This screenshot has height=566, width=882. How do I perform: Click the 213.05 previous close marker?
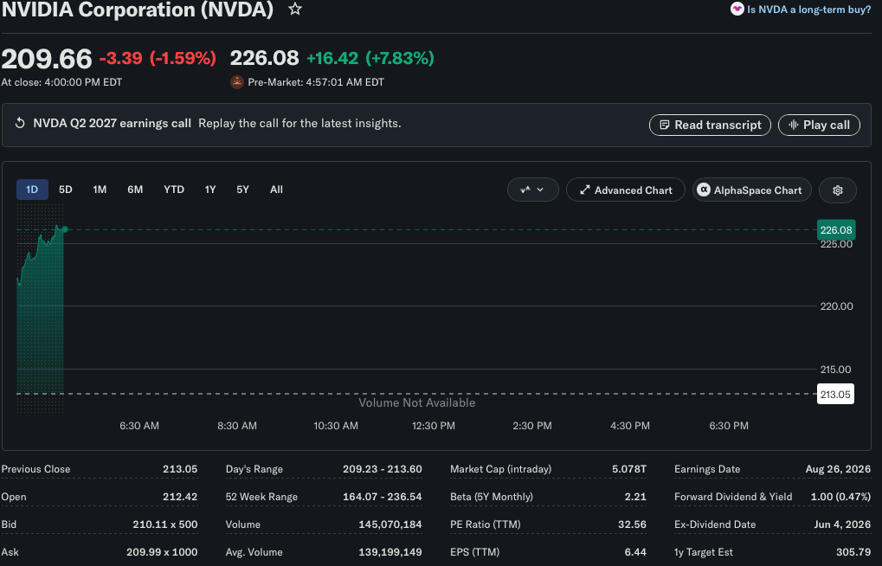coord(834,394)
